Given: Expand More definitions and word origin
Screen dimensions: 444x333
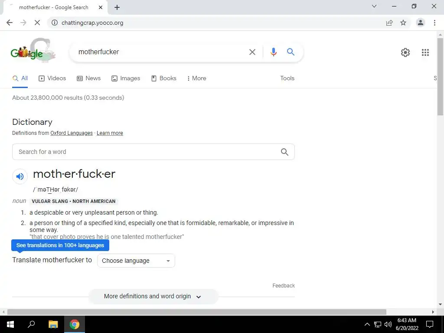Looking at the screenshot, I should [x=153, y=296].
